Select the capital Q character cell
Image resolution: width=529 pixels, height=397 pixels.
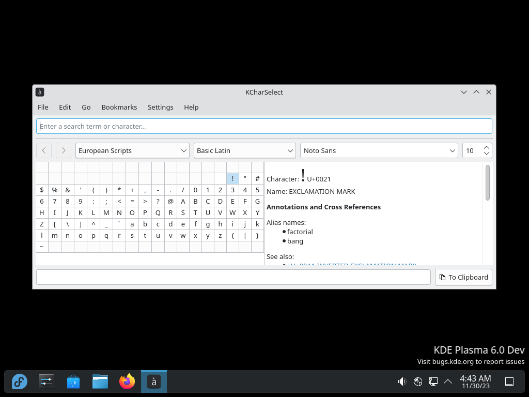pyautogui.click(x=158, y=212)
